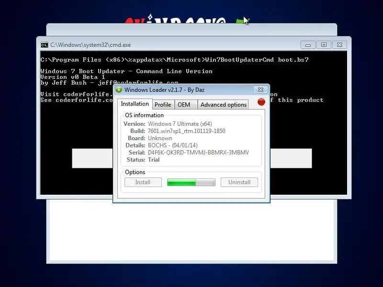Click the Status value Trial
Image resolution: width=383 pixels, height=287 pixels.
(154, 160)
